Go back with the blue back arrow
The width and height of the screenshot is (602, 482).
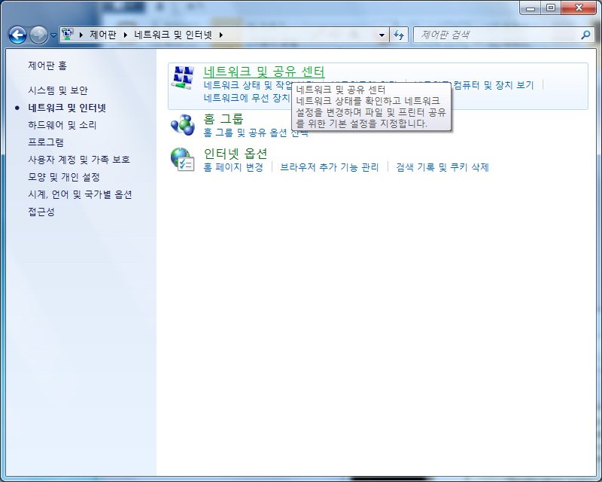tap(17, 35)
